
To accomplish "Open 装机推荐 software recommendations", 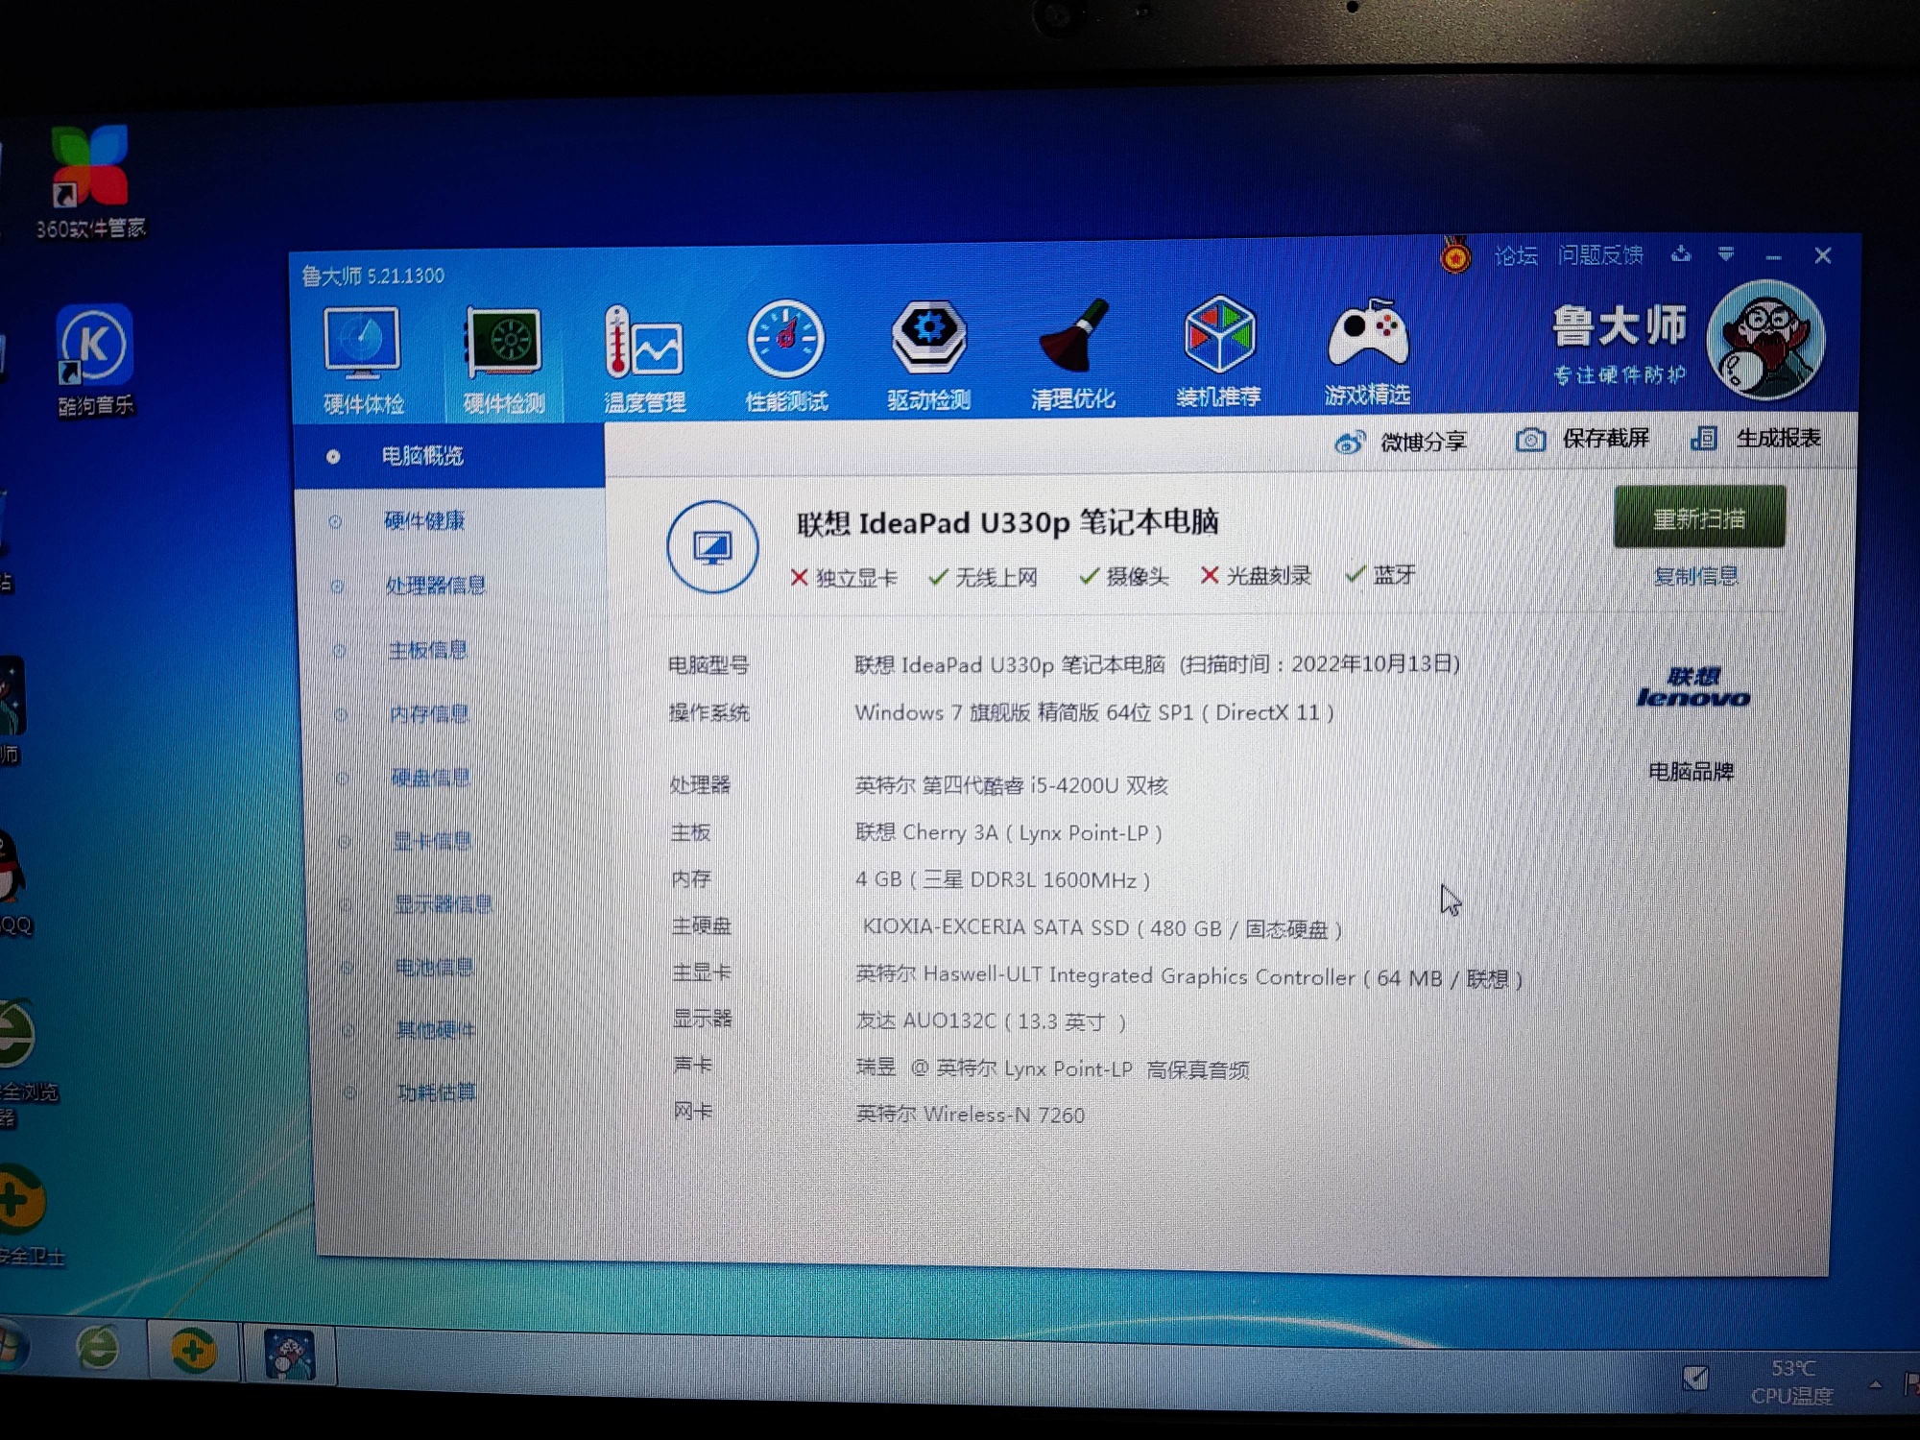I will click(1218, 352).
